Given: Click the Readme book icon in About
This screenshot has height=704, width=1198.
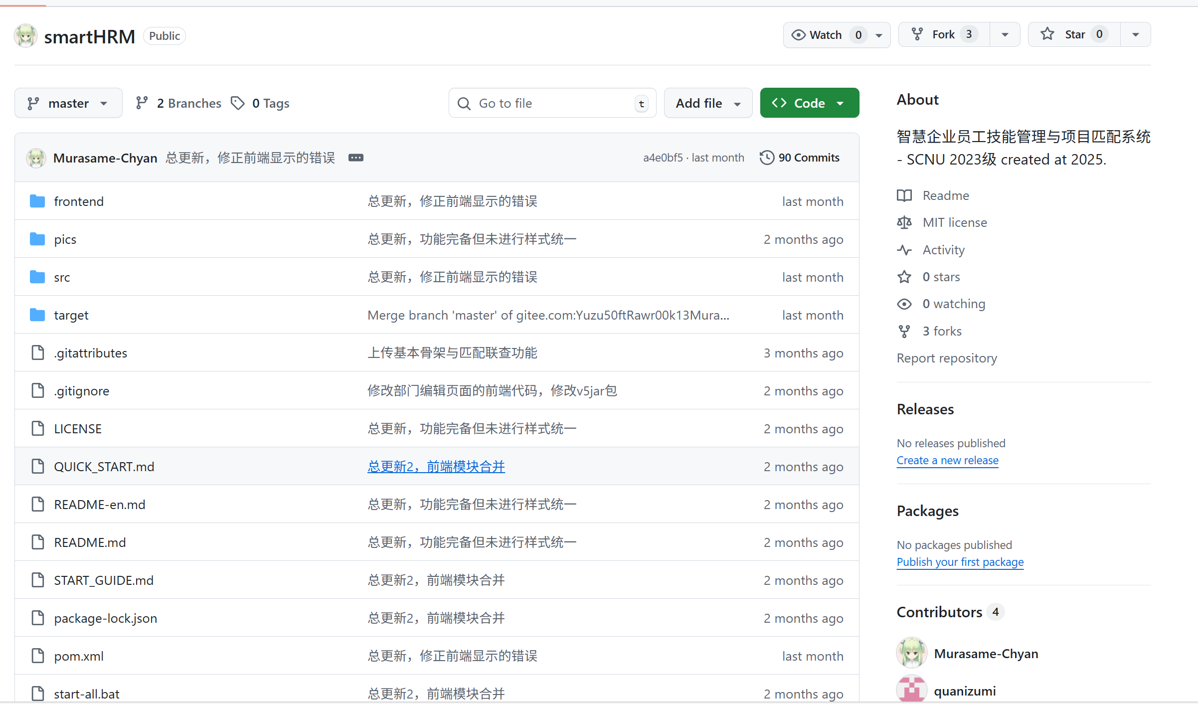Looking at the screenshot, I should coord(904,195).
